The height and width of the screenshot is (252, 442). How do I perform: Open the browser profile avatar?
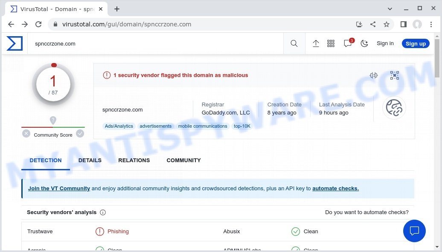(x=417, y=24)
